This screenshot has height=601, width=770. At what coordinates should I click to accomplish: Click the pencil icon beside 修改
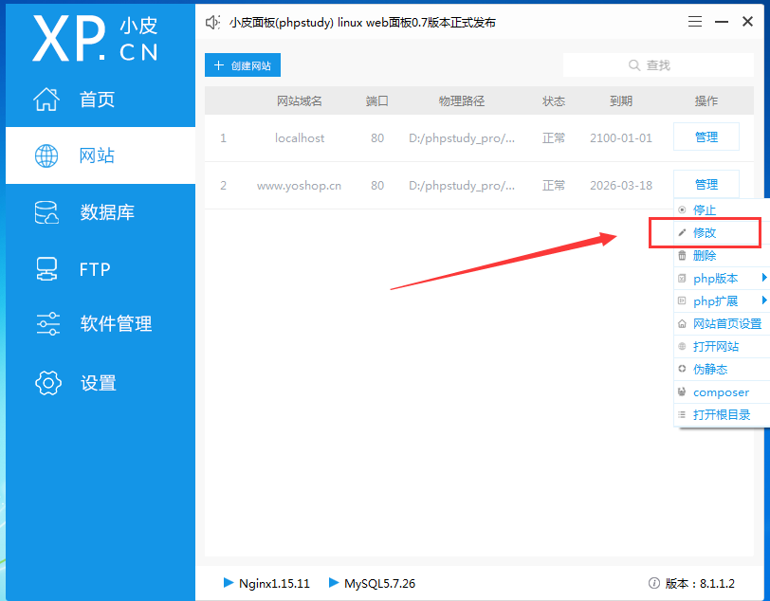pyautogui.click(x=682, y=233)
